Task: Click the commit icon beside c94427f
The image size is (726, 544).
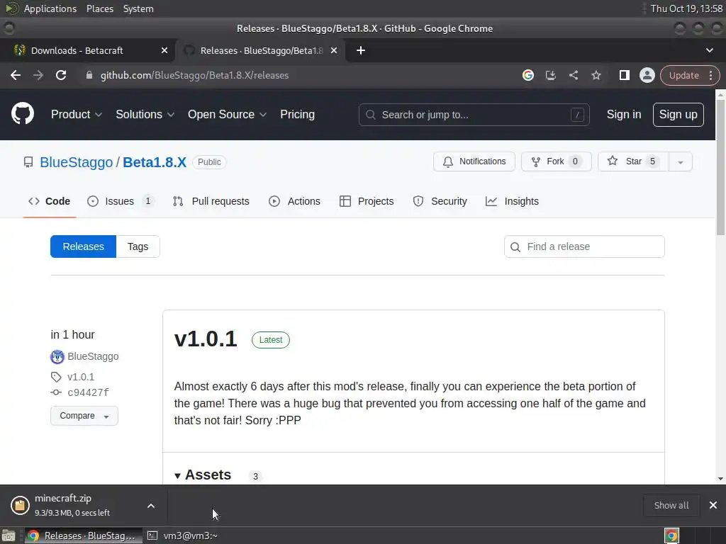Action: tap(56, 392)
